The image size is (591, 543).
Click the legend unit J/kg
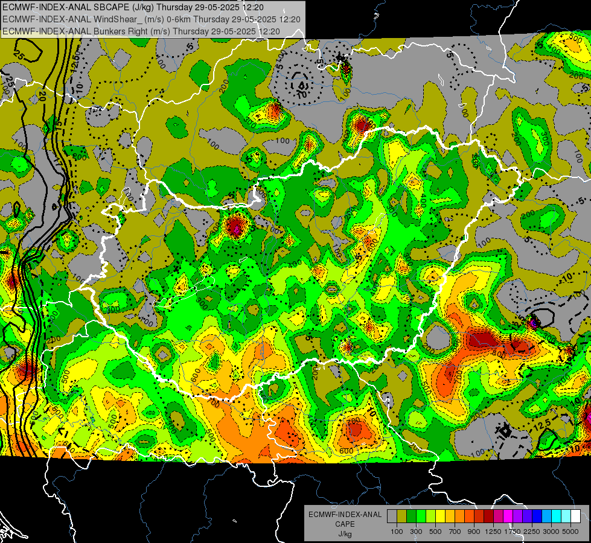click(x=345, y=534)
